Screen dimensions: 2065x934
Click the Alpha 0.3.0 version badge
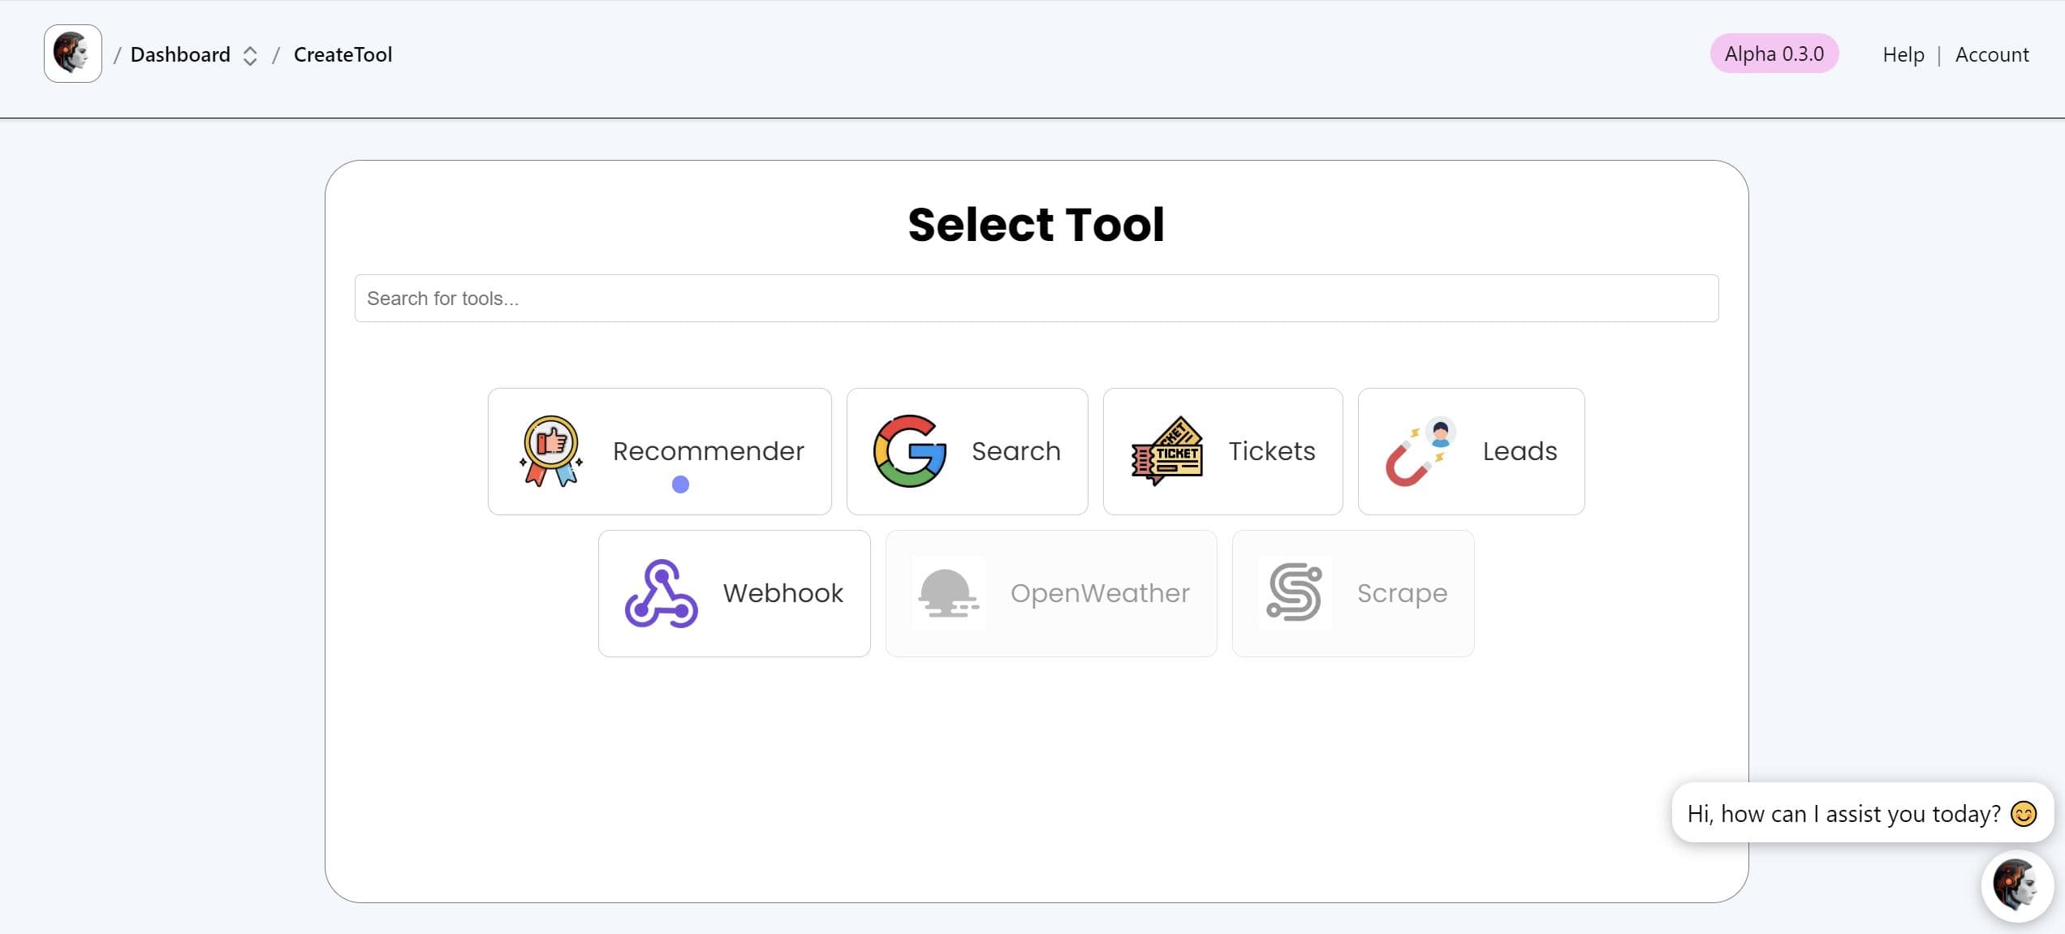coord(1774,54)
